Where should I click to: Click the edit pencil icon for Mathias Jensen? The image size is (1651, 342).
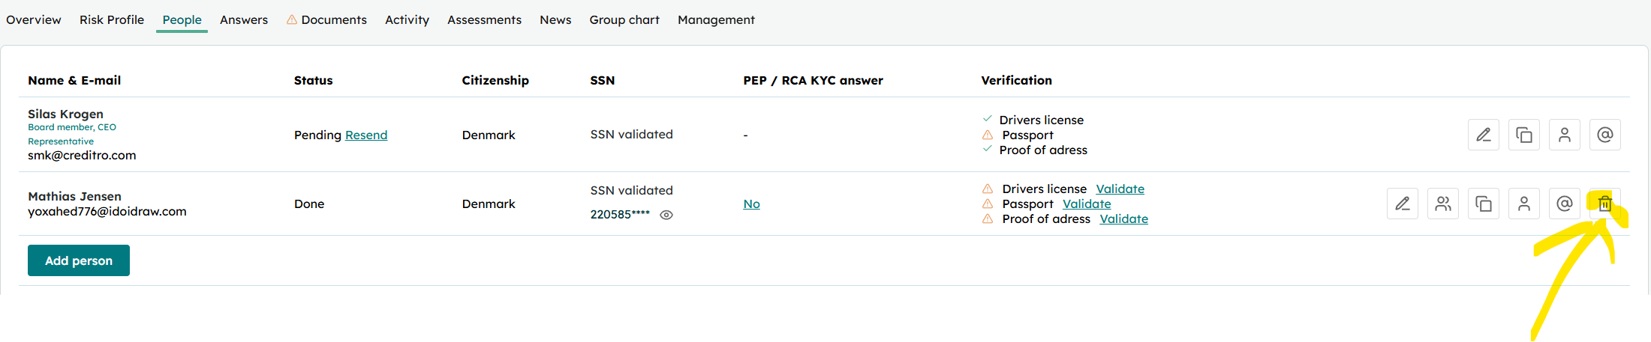coord(1403,204)
